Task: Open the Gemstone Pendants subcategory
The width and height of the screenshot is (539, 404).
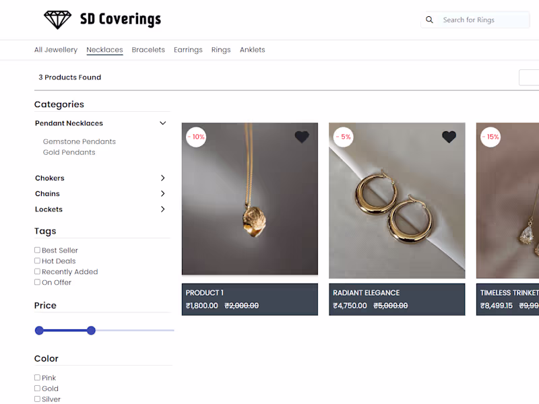Action: pyautogui.click(x=80, y=141)
